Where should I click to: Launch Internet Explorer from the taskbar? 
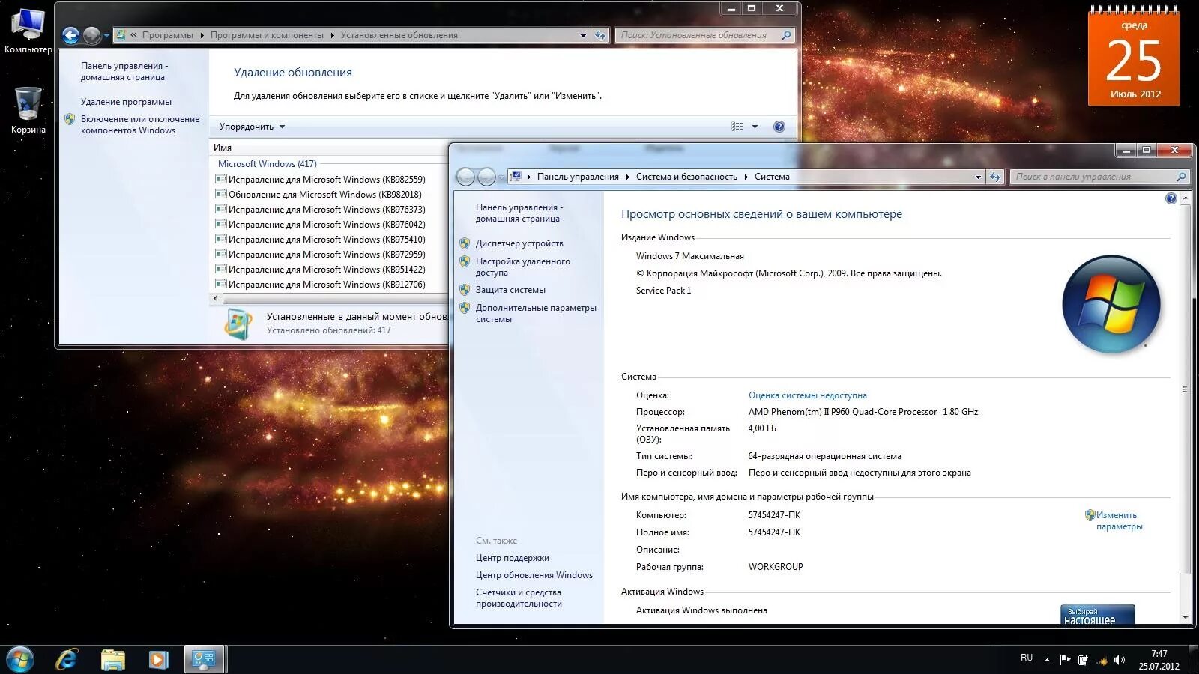[x=67, y=659]
